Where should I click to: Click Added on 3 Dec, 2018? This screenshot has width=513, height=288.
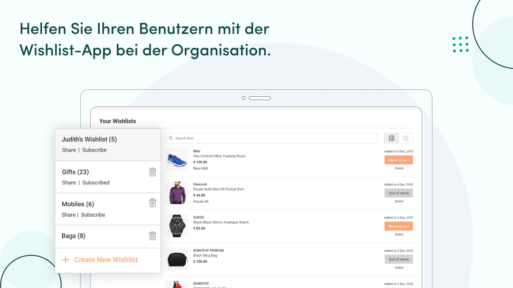pos(398,218)
